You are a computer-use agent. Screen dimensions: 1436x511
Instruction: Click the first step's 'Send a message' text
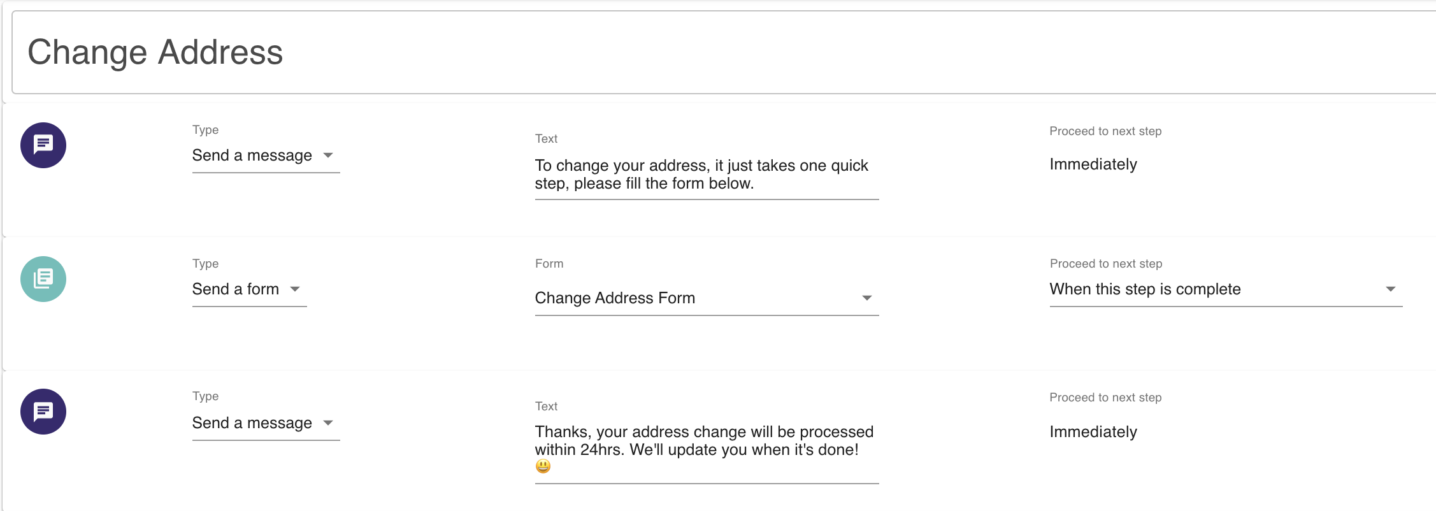pyautogui.click(x=252, y=155)
